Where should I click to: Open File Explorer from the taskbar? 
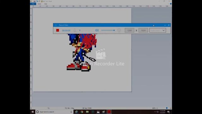(87, 112)
